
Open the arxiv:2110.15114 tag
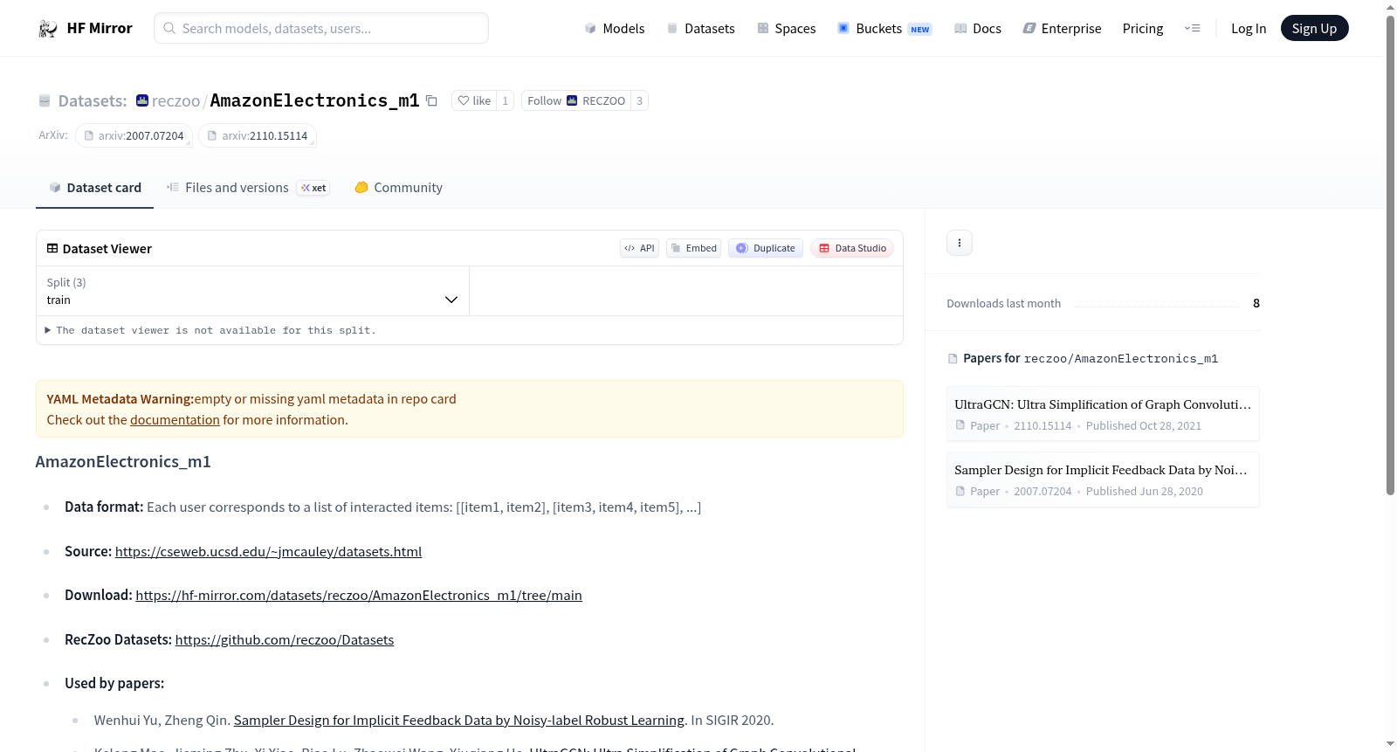click(258, 135)
